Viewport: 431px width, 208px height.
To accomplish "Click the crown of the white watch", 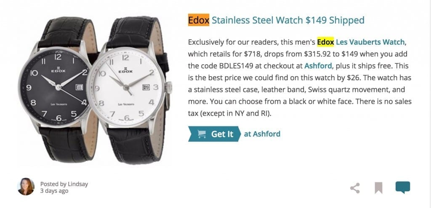I will [x=169, y=87].
